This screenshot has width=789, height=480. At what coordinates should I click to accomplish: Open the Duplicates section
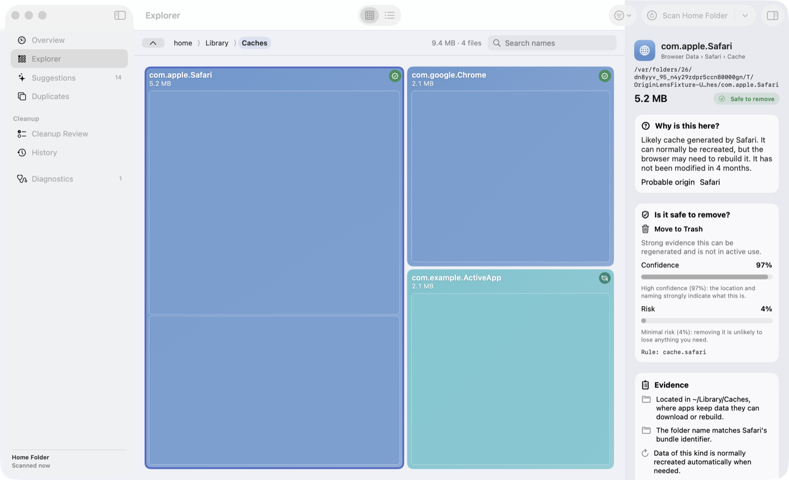(x=69, y=96)
